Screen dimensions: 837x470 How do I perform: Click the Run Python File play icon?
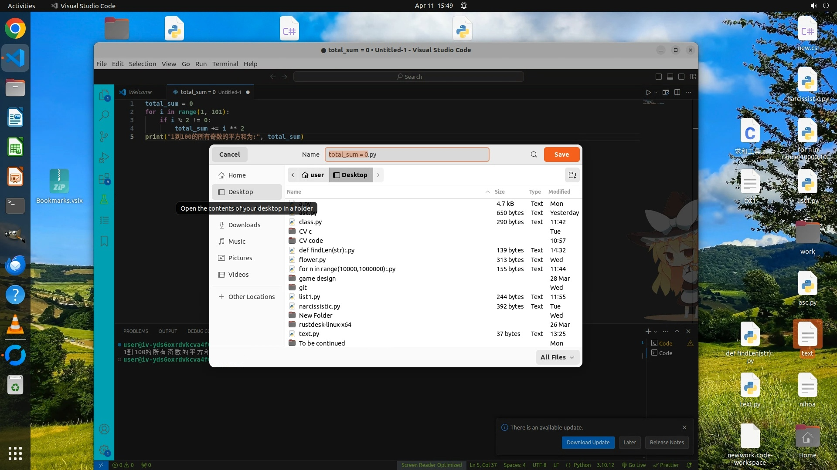click(648, 92)
